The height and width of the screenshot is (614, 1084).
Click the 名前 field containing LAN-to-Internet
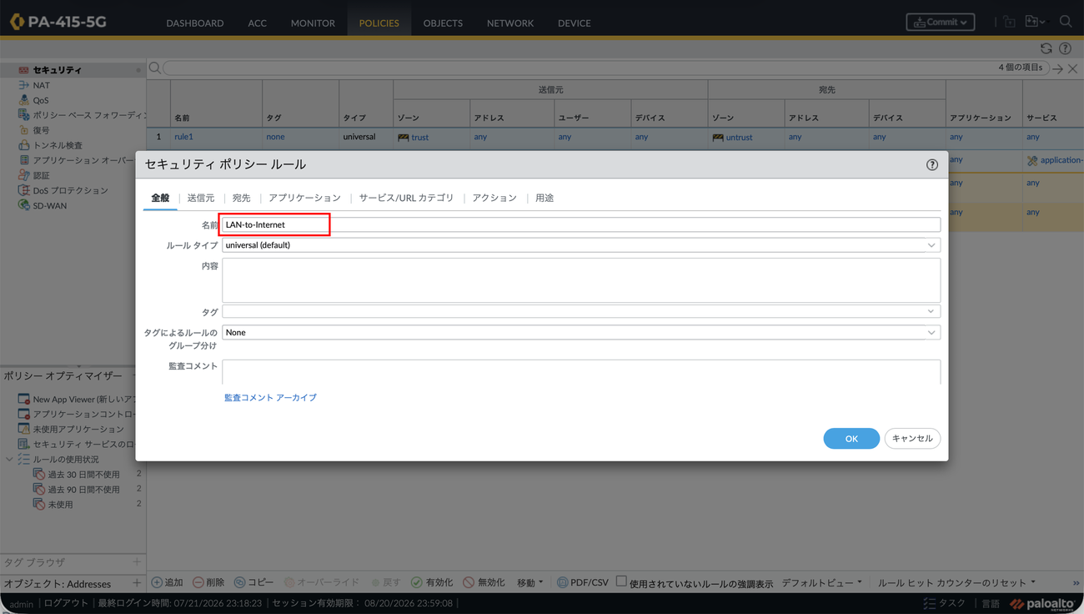(581, 224)
